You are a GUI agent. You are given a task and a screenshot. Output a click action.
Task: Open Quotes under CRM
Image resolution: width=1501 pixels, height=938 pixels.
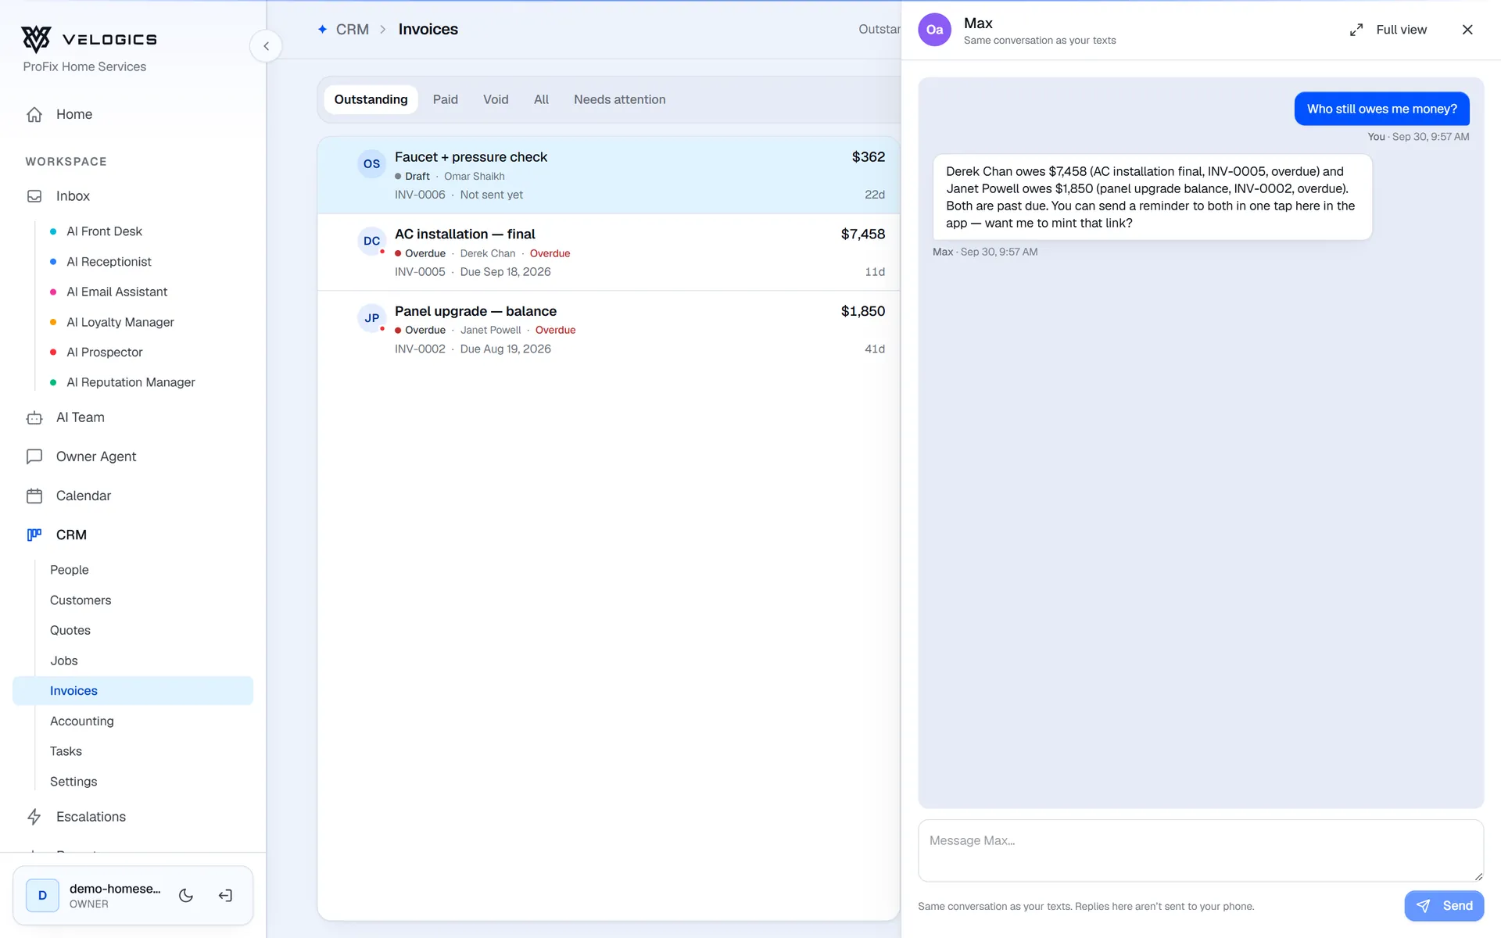click(x=70, y=630)
